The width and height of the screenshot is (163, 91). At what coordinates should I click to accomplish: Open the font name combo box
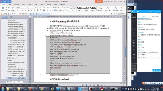22,7
